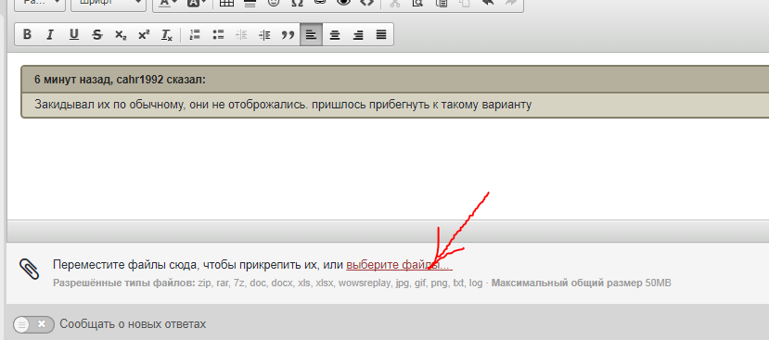Select left text alignment
Screen dimensions: 769x340
click(x=311, y=35)
